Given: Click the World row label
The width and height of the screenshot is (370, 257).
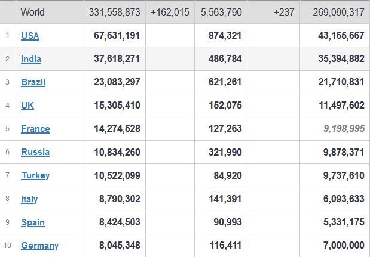Looking at the screenshot, I should point(32,13).
